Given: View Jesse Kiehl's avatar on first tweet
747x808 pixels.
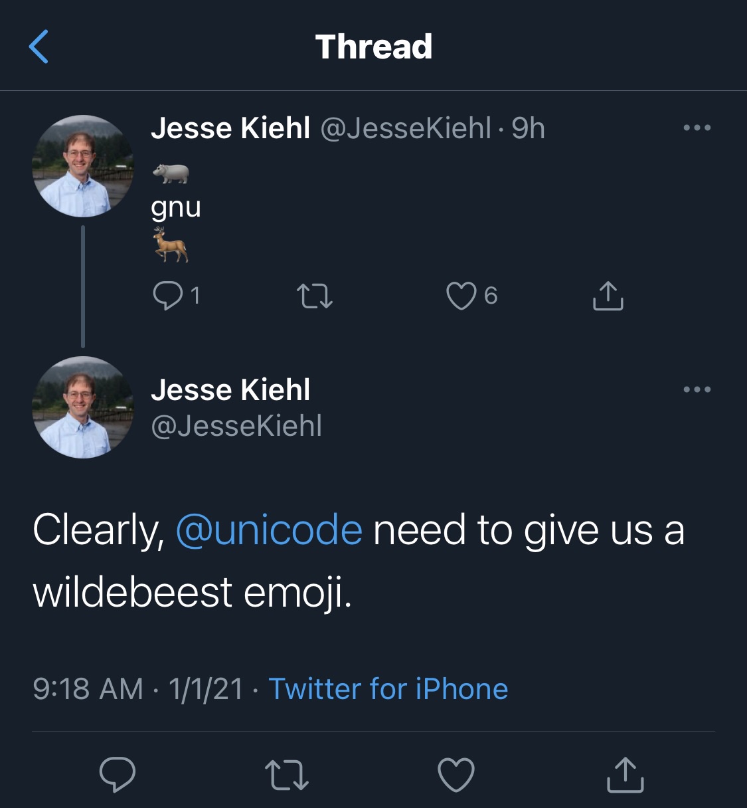Looking at the screenshot, I should [83, 166].
